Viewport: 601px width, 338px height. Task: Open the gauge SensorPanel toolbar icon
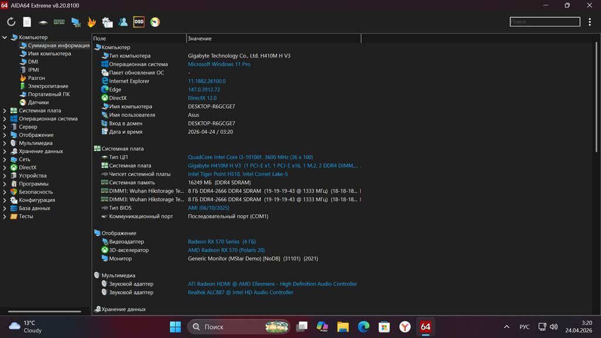coord(155,22)
